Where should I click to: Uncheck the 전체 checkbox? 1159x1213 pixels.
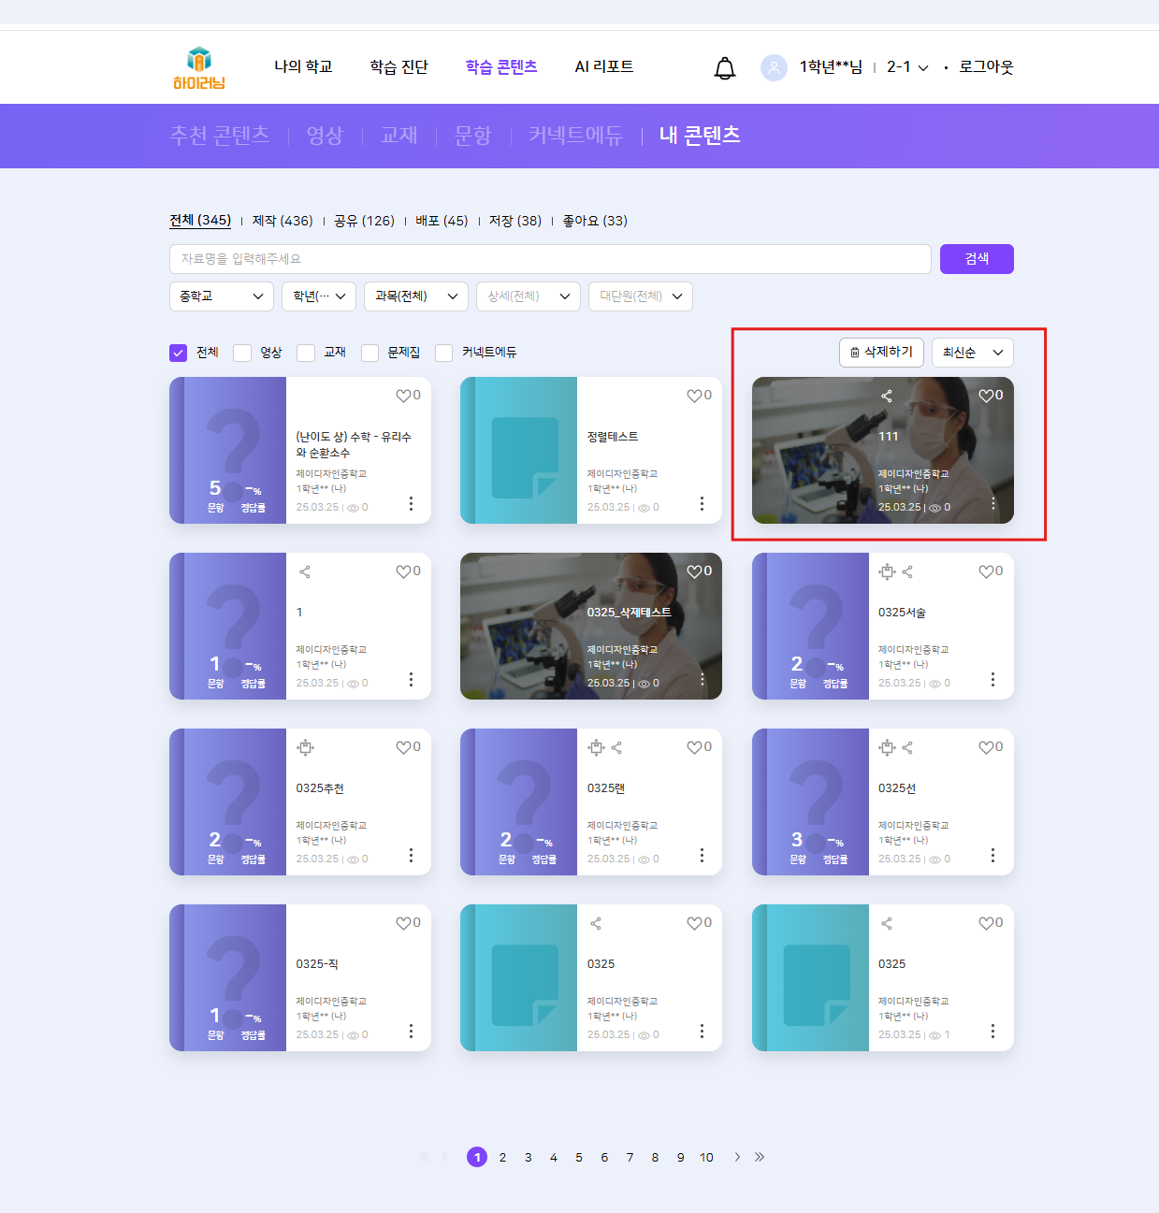tap(179, 353)
